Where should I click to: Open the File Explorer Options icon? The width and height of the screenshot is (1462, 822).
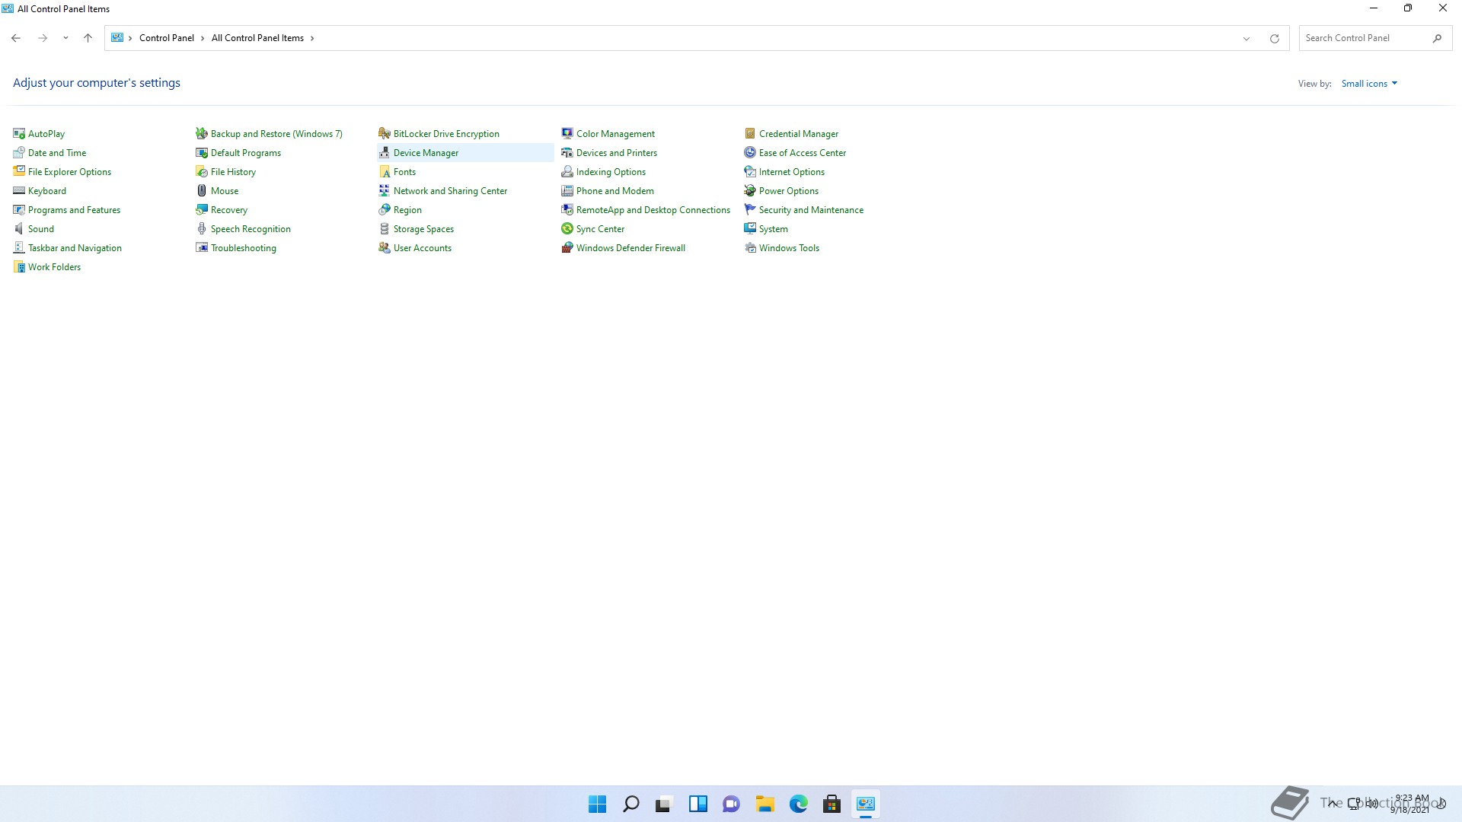point(19,171)
